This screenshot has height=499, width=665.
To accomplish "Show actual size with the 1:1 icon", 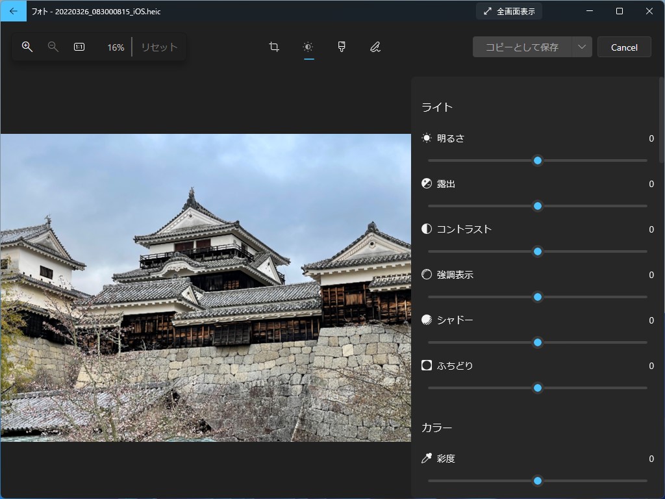I will point(79,47).
